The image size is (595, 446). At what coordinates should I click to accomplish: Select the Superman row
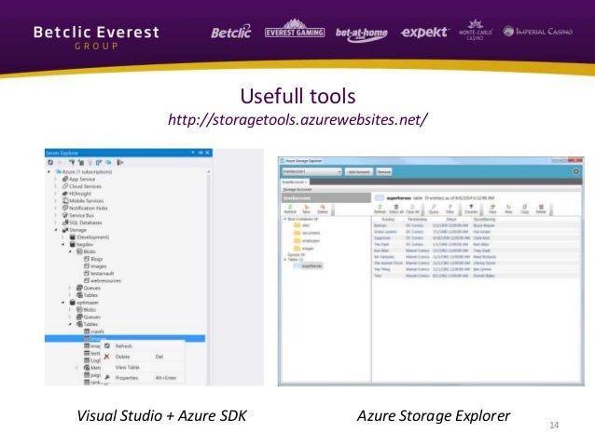pos(477,238)
